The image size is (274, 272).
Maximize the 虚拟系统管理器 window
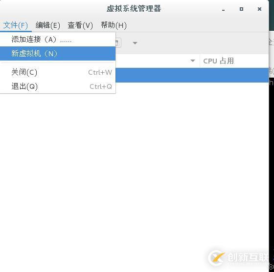click(242, 9)
